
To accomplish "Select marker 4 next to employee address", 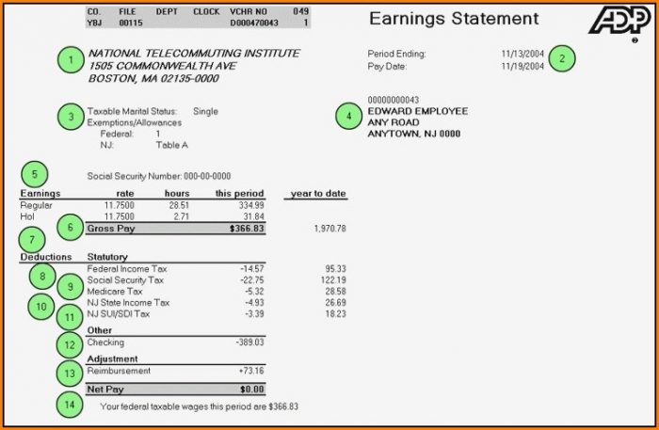I will [x=349, y=117].
